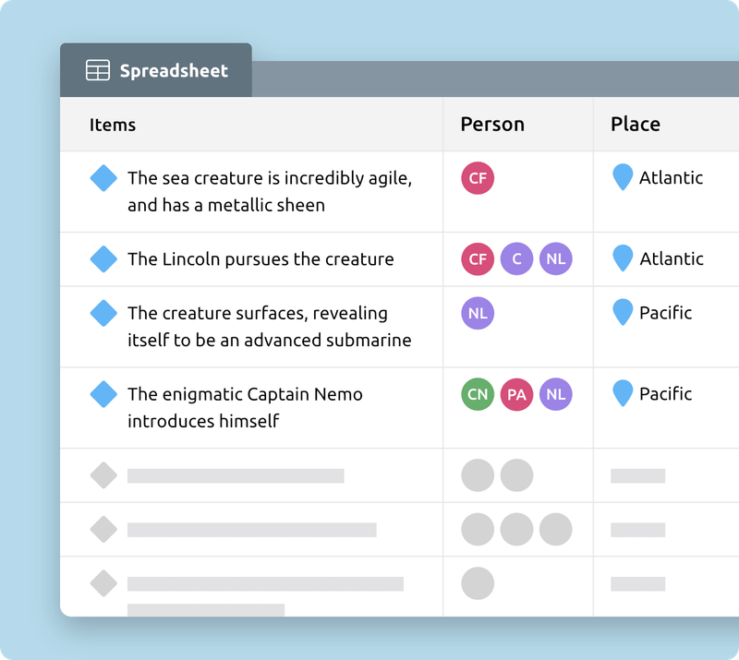This screenshot has width=739, height=660.
Task: Click blue diamond beside Captain Nemo row
Action: pyautogui.click(x=103, y=394)
